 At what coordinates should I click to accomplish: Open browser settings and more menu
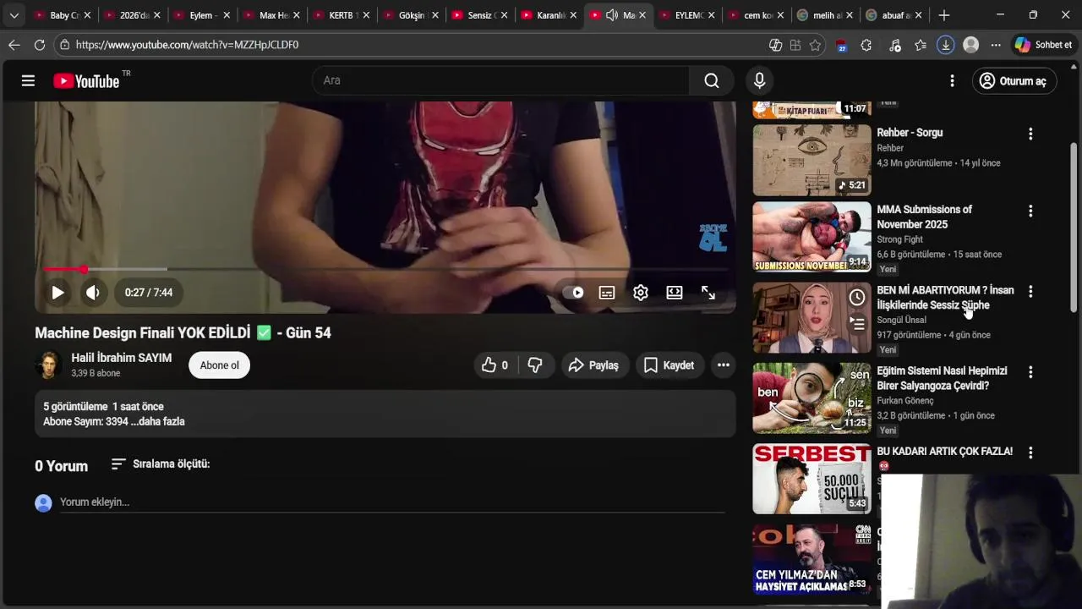[996, 45]
